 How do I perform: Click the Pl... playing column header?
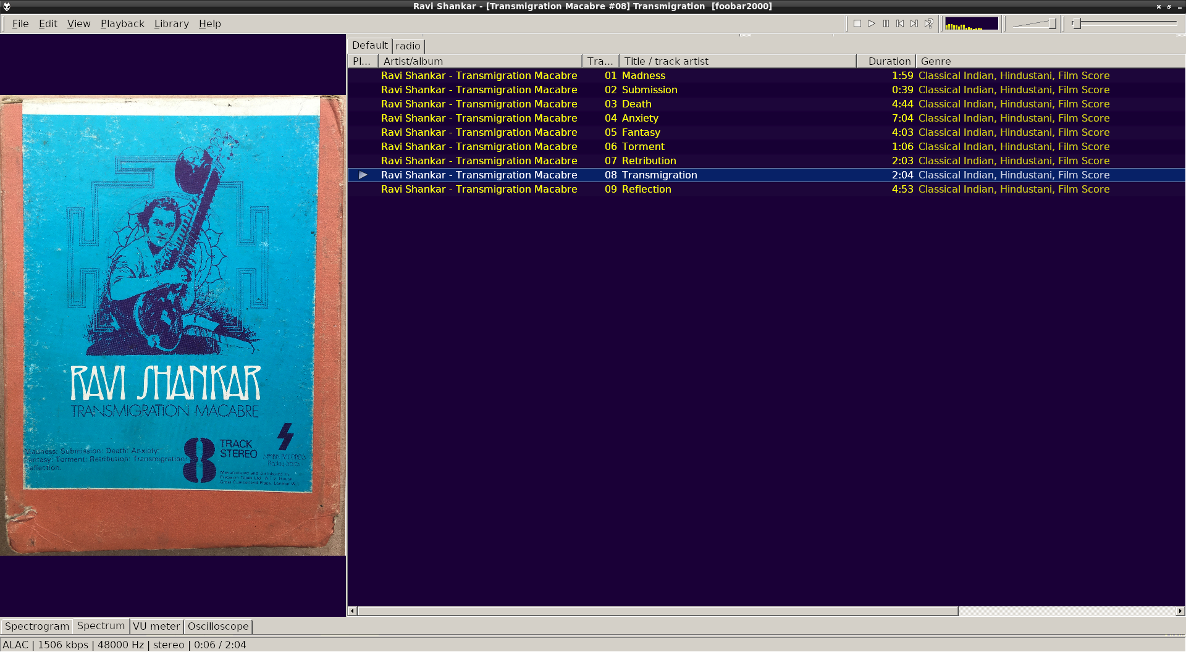click(x=363, y=61)
